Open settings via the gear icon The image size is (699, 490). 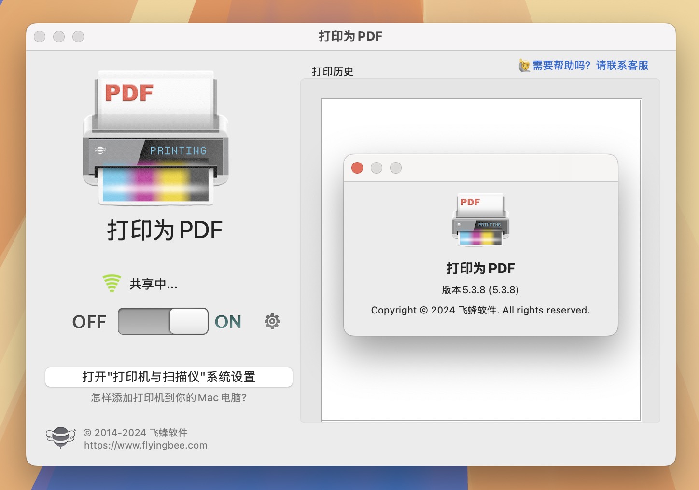coord(272,321)
